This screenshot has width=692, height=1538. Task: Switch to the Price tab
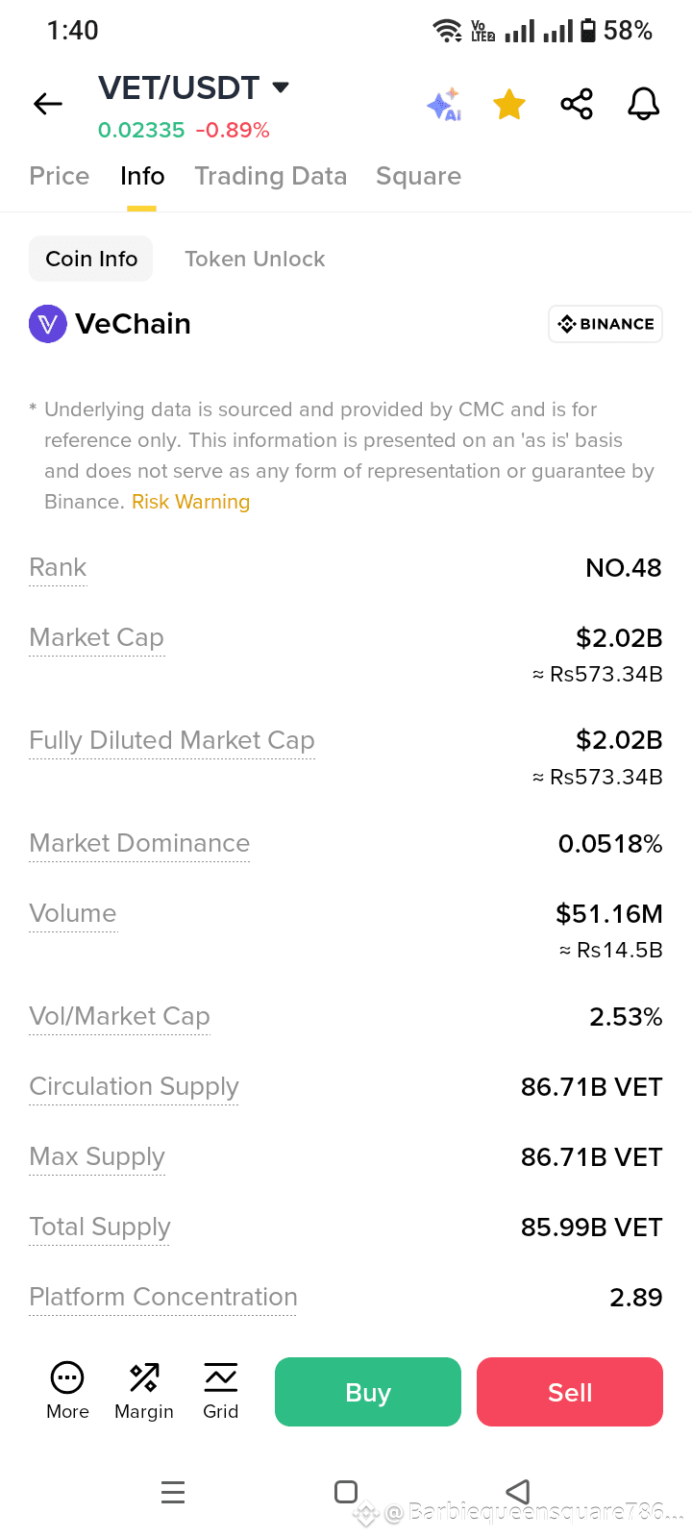click(60, 176)
